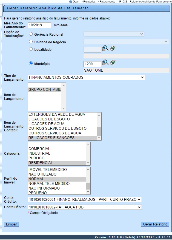
Task: Select LIGACOES DE ESGOTO in the contábil list
Action: point(49,119)
